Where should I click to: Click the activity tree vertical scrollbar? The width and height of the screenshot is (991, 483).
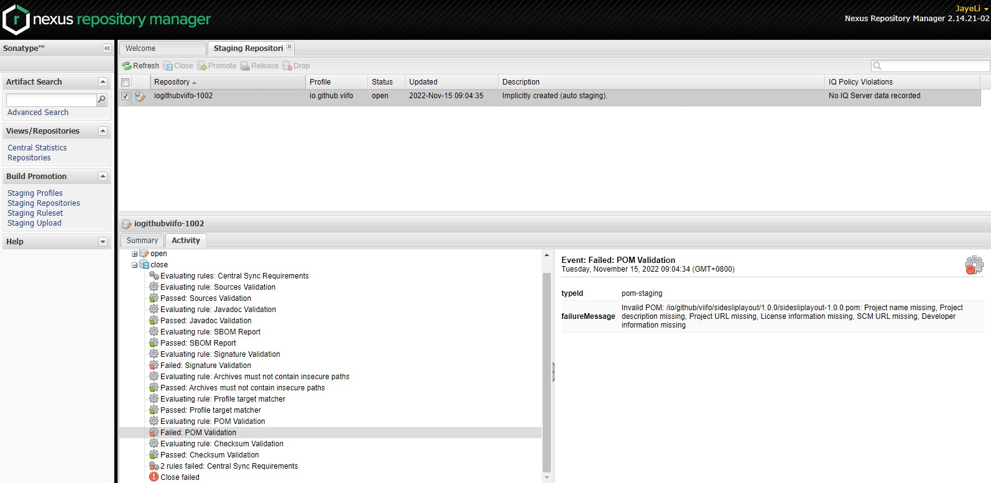[x=547, y=373]
